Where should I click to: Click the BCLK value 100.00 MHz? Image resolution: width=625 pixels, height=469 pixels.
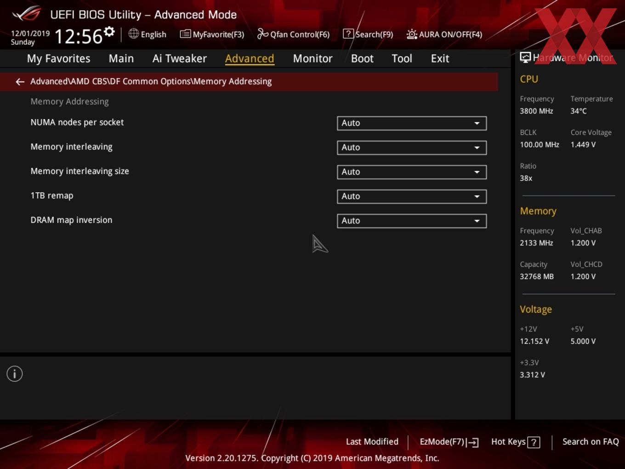(x=540, y=144)
